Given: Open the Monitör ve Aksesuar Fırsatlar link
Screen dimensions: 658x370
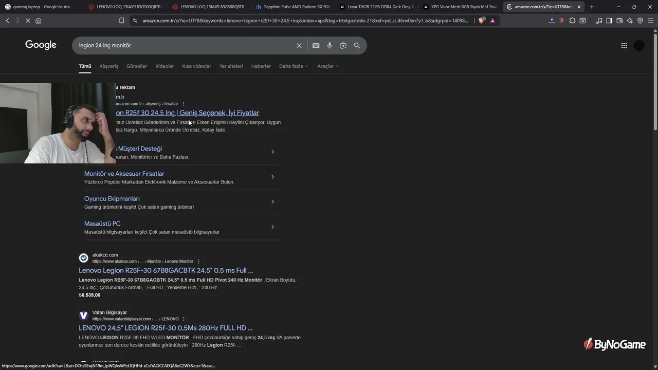Looking at the screenshot, I should tap(124, 174).
